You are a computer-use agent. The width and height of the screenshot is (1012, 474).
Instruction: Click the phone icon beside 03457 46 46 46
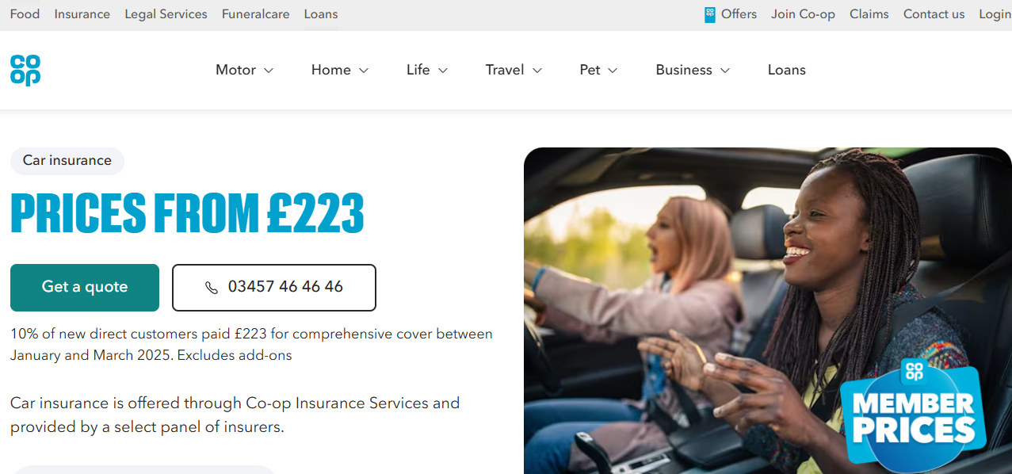pos(212,288)
